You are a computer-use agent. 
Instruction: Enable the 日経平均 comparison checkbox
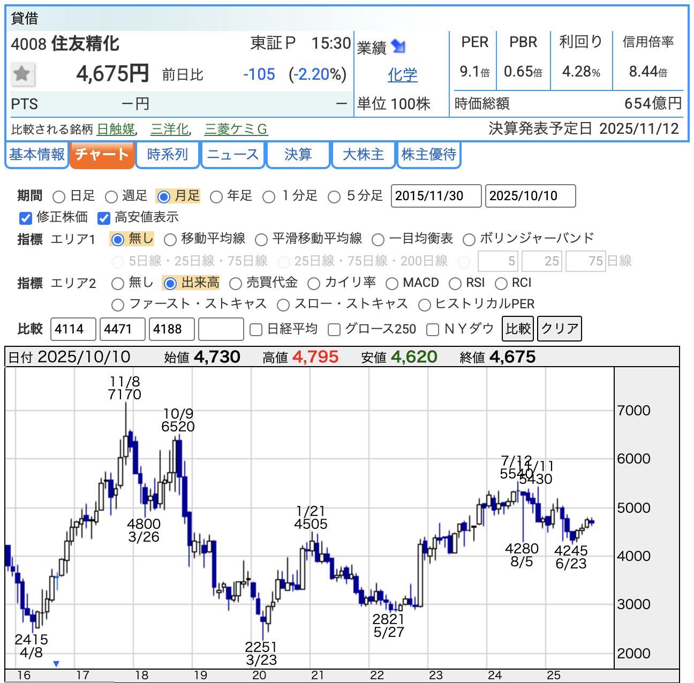tap(256, 330)
